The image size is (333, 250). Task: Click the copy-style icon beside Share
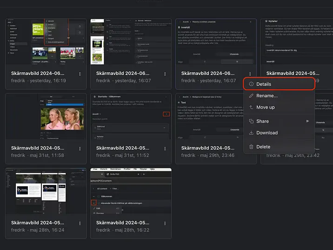251,122
